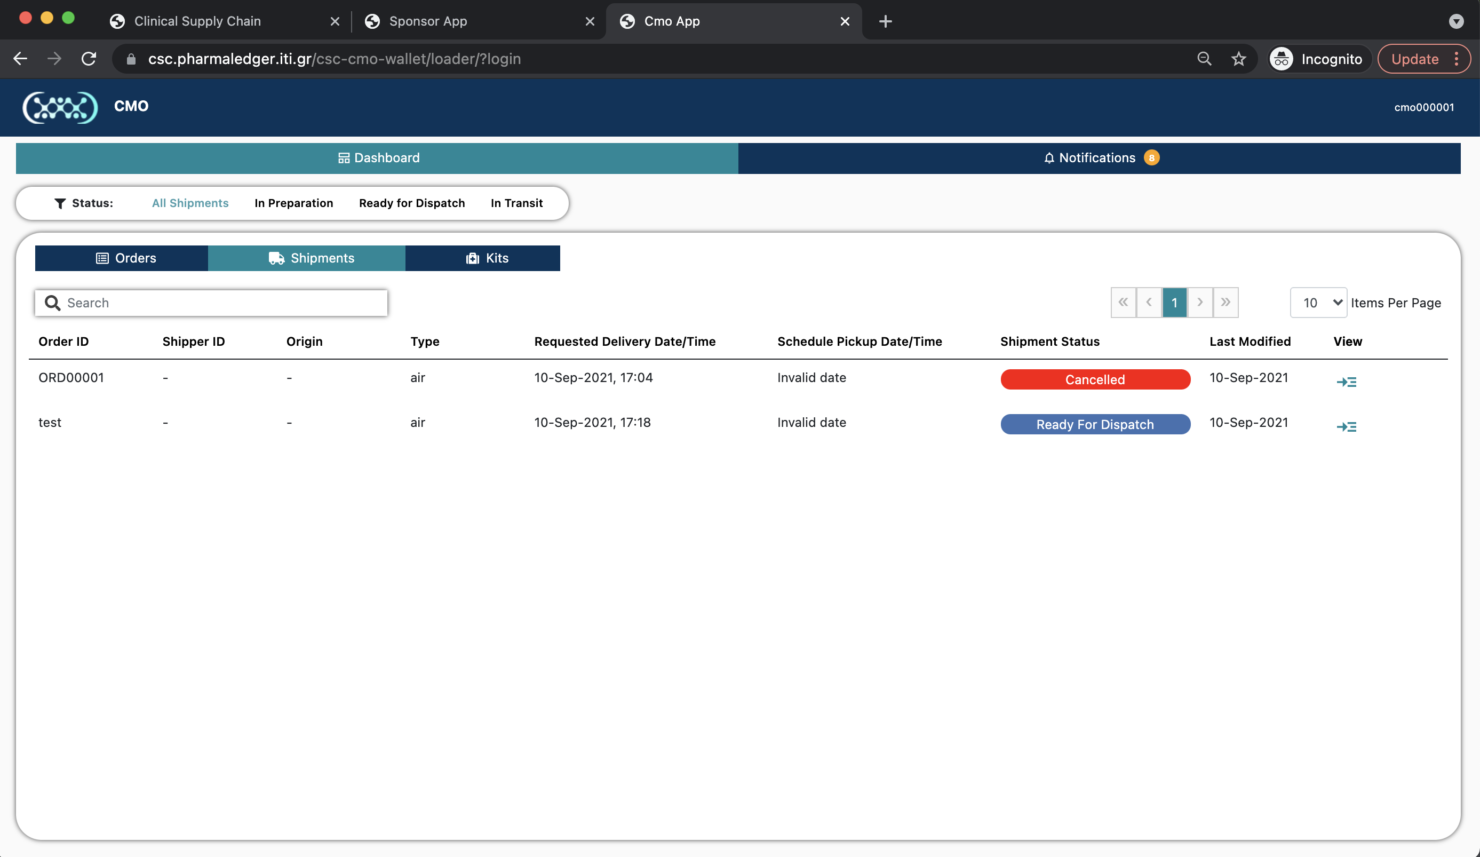Open the Notifications bell
Image resolution: width=1480 pixels, height=857 pixels.
[1049, 157]
